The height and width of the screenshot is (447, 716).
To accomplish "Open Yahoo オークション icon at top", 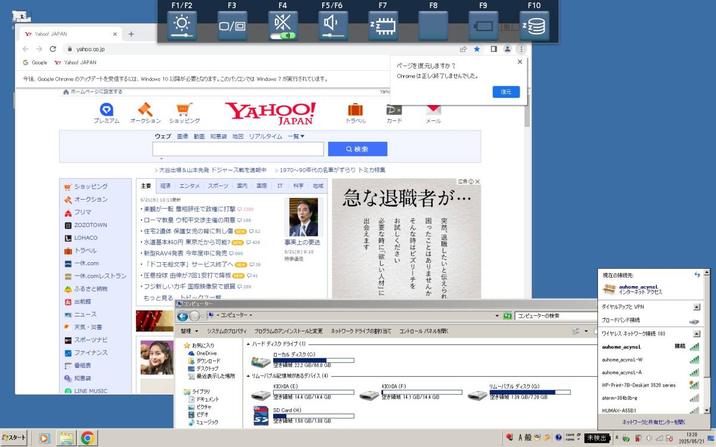I will (146, 113).
